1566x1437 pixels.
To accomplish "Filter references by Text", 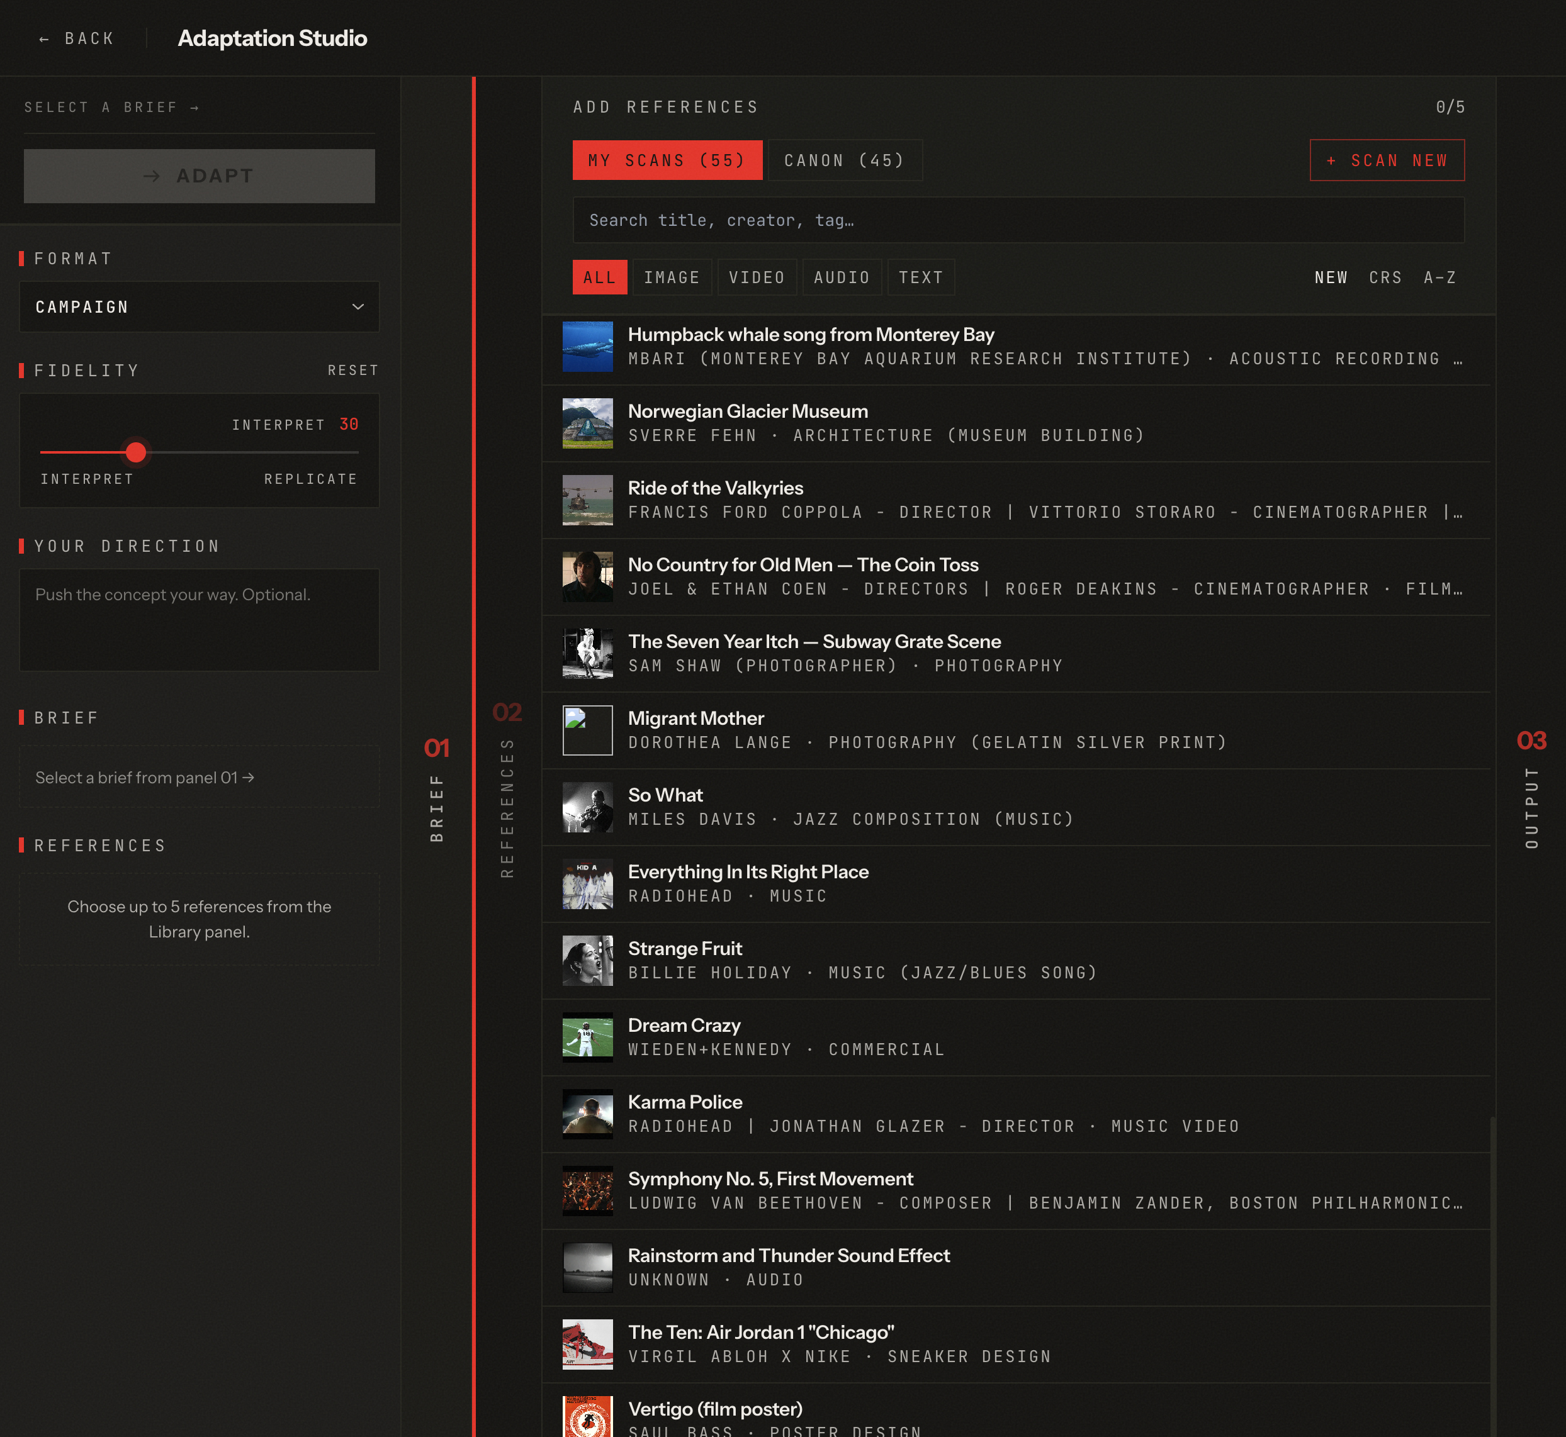I will click(921, 277).
